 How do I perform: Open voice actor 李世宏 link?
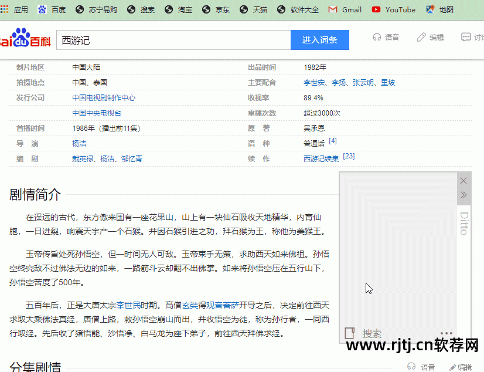click(314, 83)
